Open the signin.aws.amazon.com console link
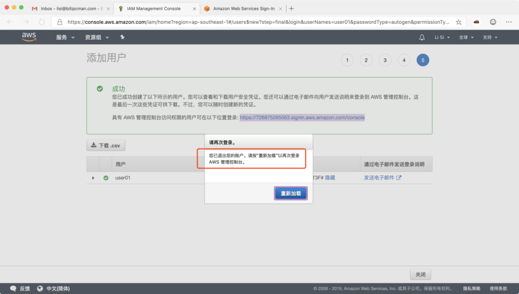519x294 pixels. click(x=302, y=118)
